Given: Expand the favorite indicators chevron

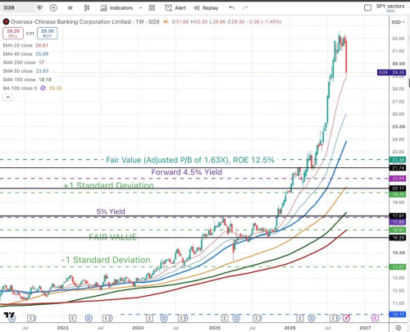Looking at the screenshot, I should point(141,8).
